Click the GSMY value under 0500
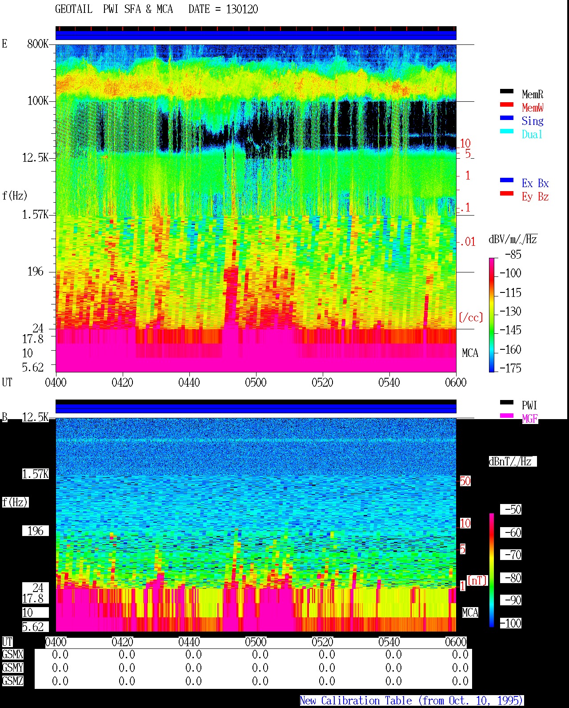The image size is (569, 708). [x=260, y=668]
